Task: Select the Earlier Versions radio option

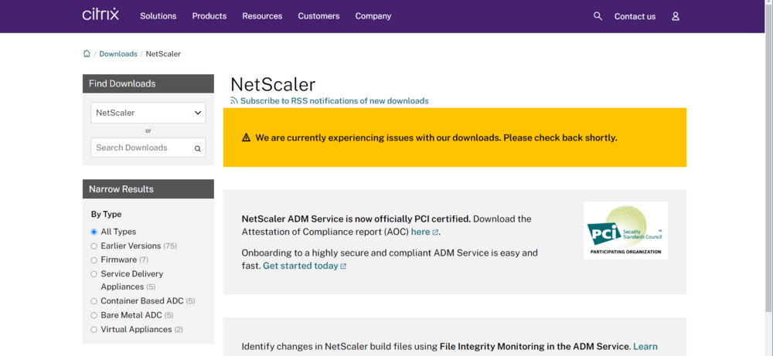Action: coord(94,246)
